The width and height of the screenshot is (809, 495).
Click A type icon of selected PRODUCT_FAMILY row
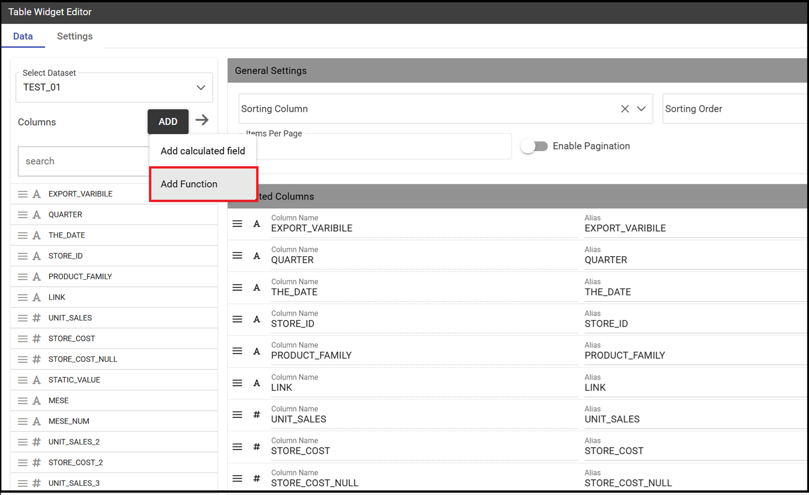coord(257,351)
